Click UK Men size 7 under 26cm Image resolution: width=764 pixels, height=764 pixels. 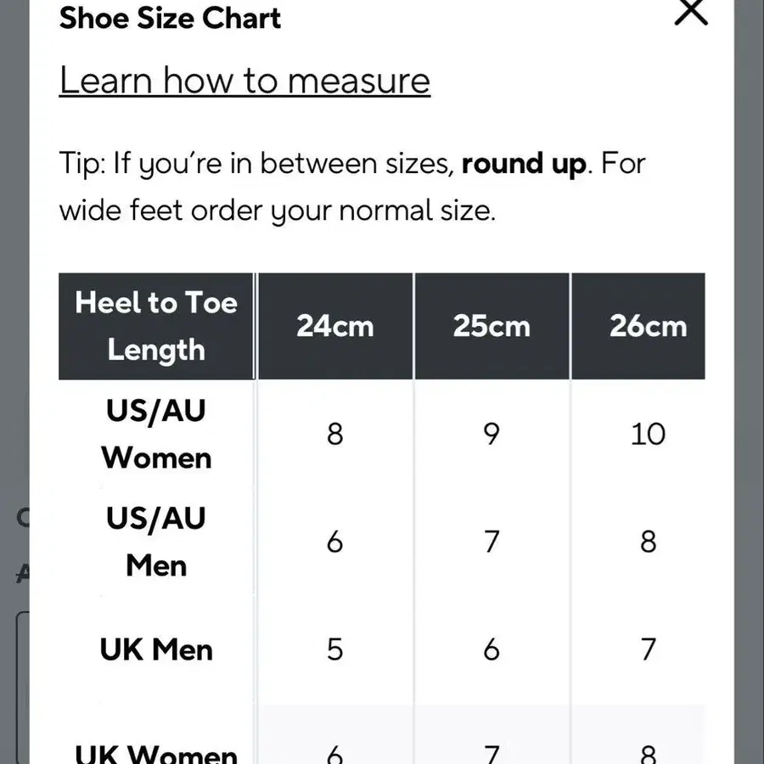pyautogui.click(x=648, y=650)
